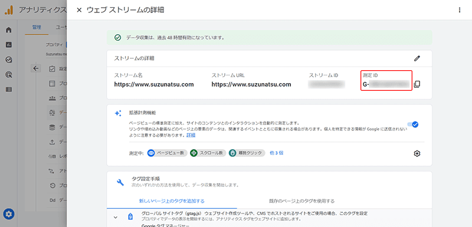
Task: Open Reports icon in Analytics sidebar
Action: pos(9,45)
